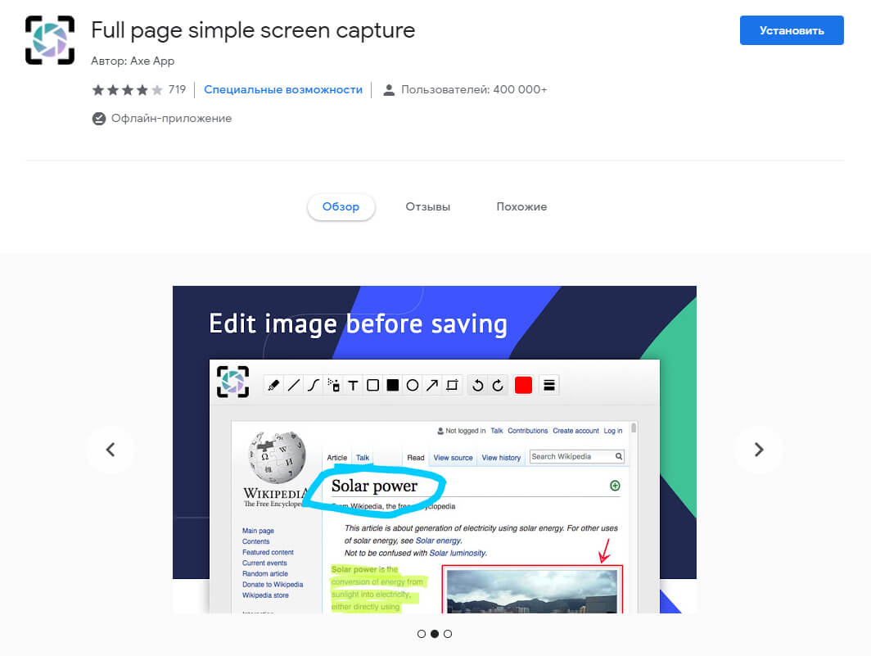Image resolution: width=871 pixels, height=656 pixels.
Task: Open the Featured content sidebar link
Action: 268,552
